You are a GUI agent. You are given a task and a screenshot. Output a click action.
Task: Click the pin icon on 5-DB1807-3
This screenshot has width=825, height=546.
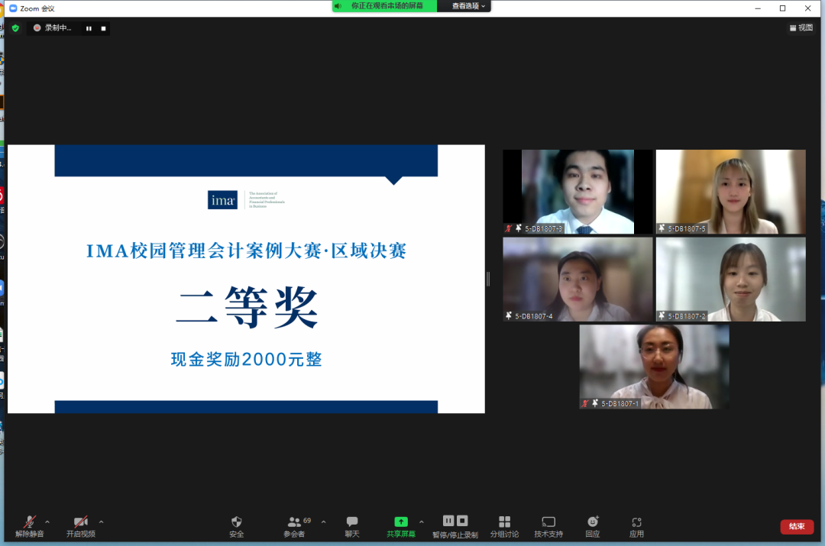pos(519,228)
